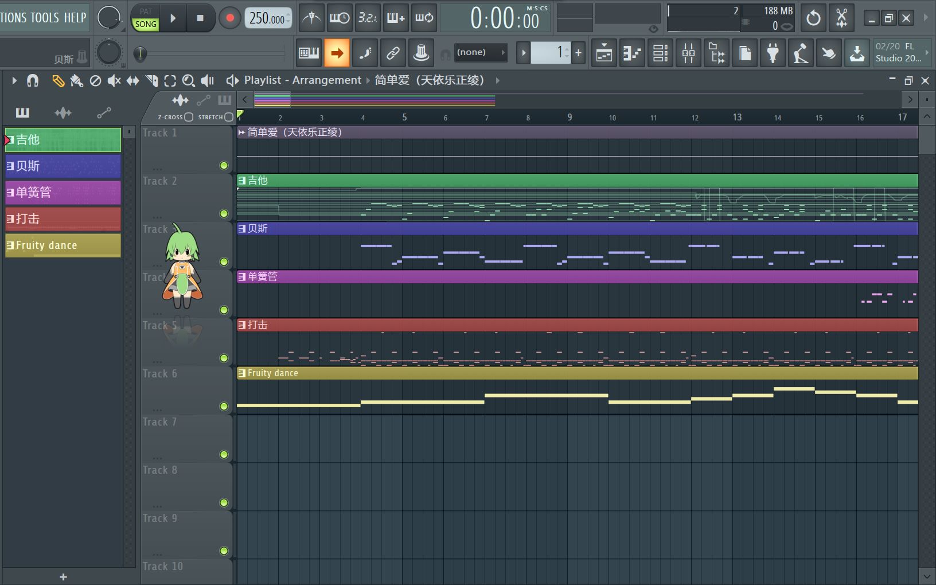Viewport: 936px width, 585px height.
Task: Select the 贝斯 pattern in picker
Action: (x=63, y=166)
